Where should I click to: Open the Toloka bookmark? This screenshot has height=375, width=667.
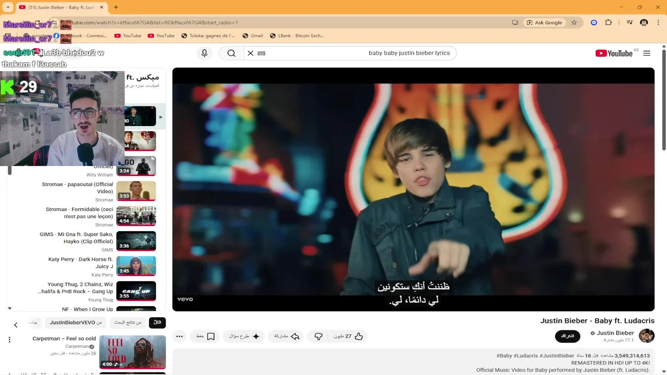coord(208,35)
